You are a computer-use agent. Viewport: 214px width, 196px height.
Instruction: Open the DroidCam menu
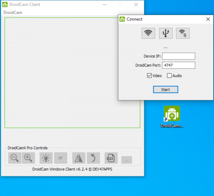[12, 13]
